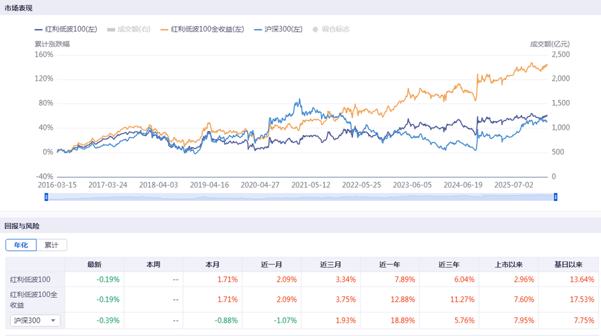601x336 pixels.
Task: Select the 近三年 column header
Action: tap(449, 264)
